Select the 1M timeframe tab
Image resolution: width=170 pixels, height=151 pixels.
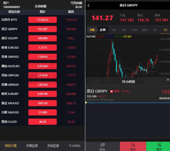pyautogui.click(x=114, y=30)
